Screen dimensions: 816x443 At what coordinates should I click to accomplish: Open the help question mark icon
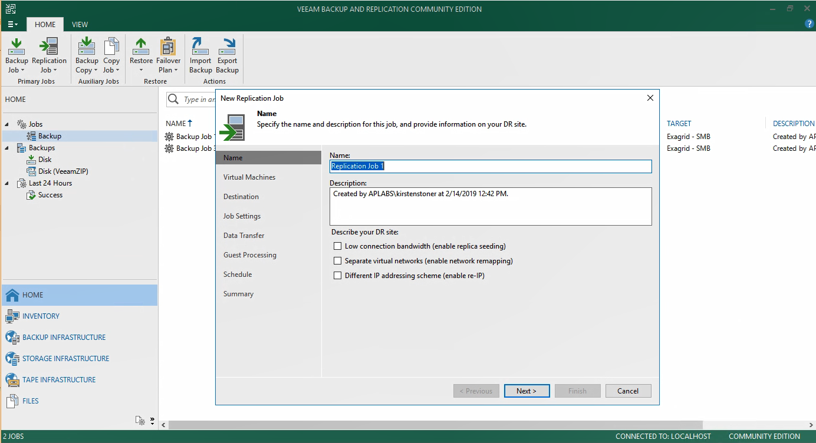809,24
